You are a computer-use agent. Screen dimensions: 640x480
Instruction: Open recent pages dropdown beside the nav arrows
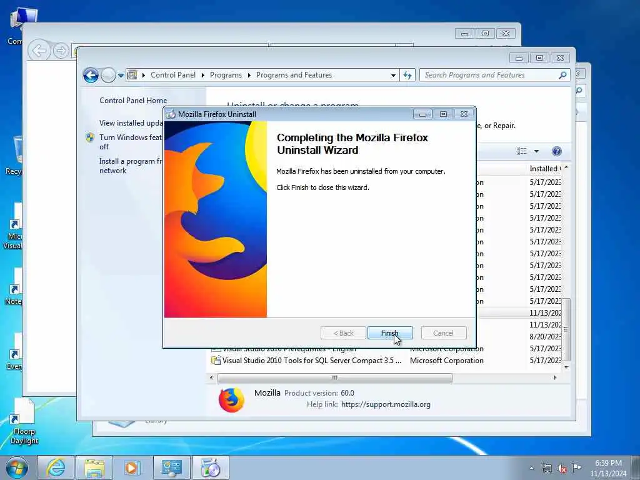pyautogui.click(x=121, y=76)
